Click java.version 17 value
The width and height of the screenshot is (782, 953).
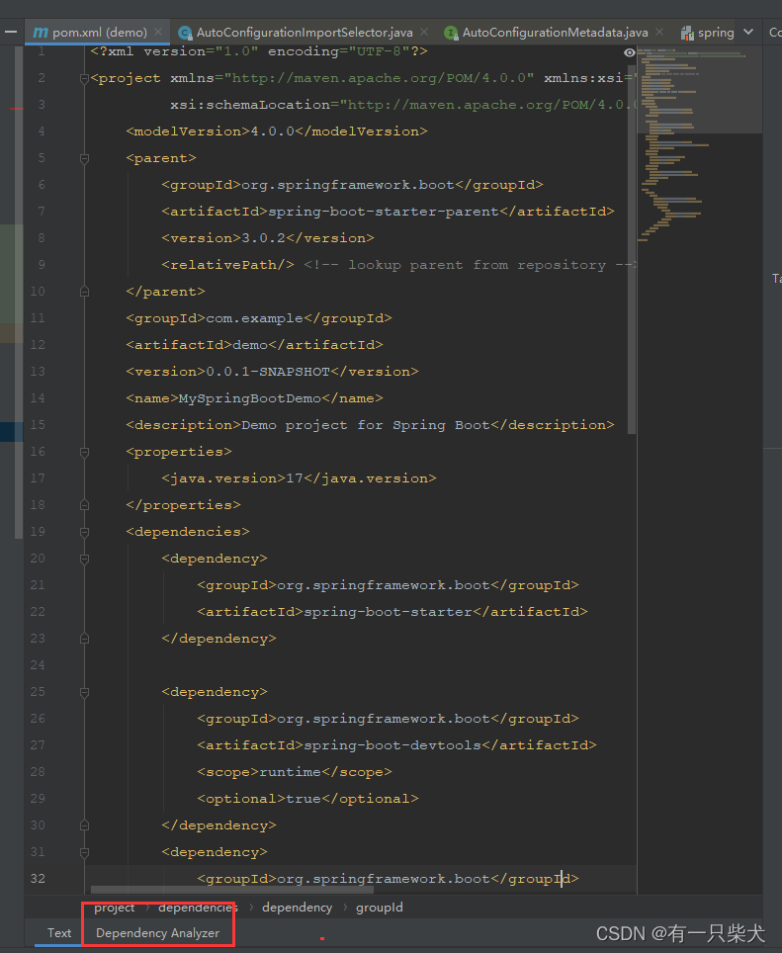(294, 478)
